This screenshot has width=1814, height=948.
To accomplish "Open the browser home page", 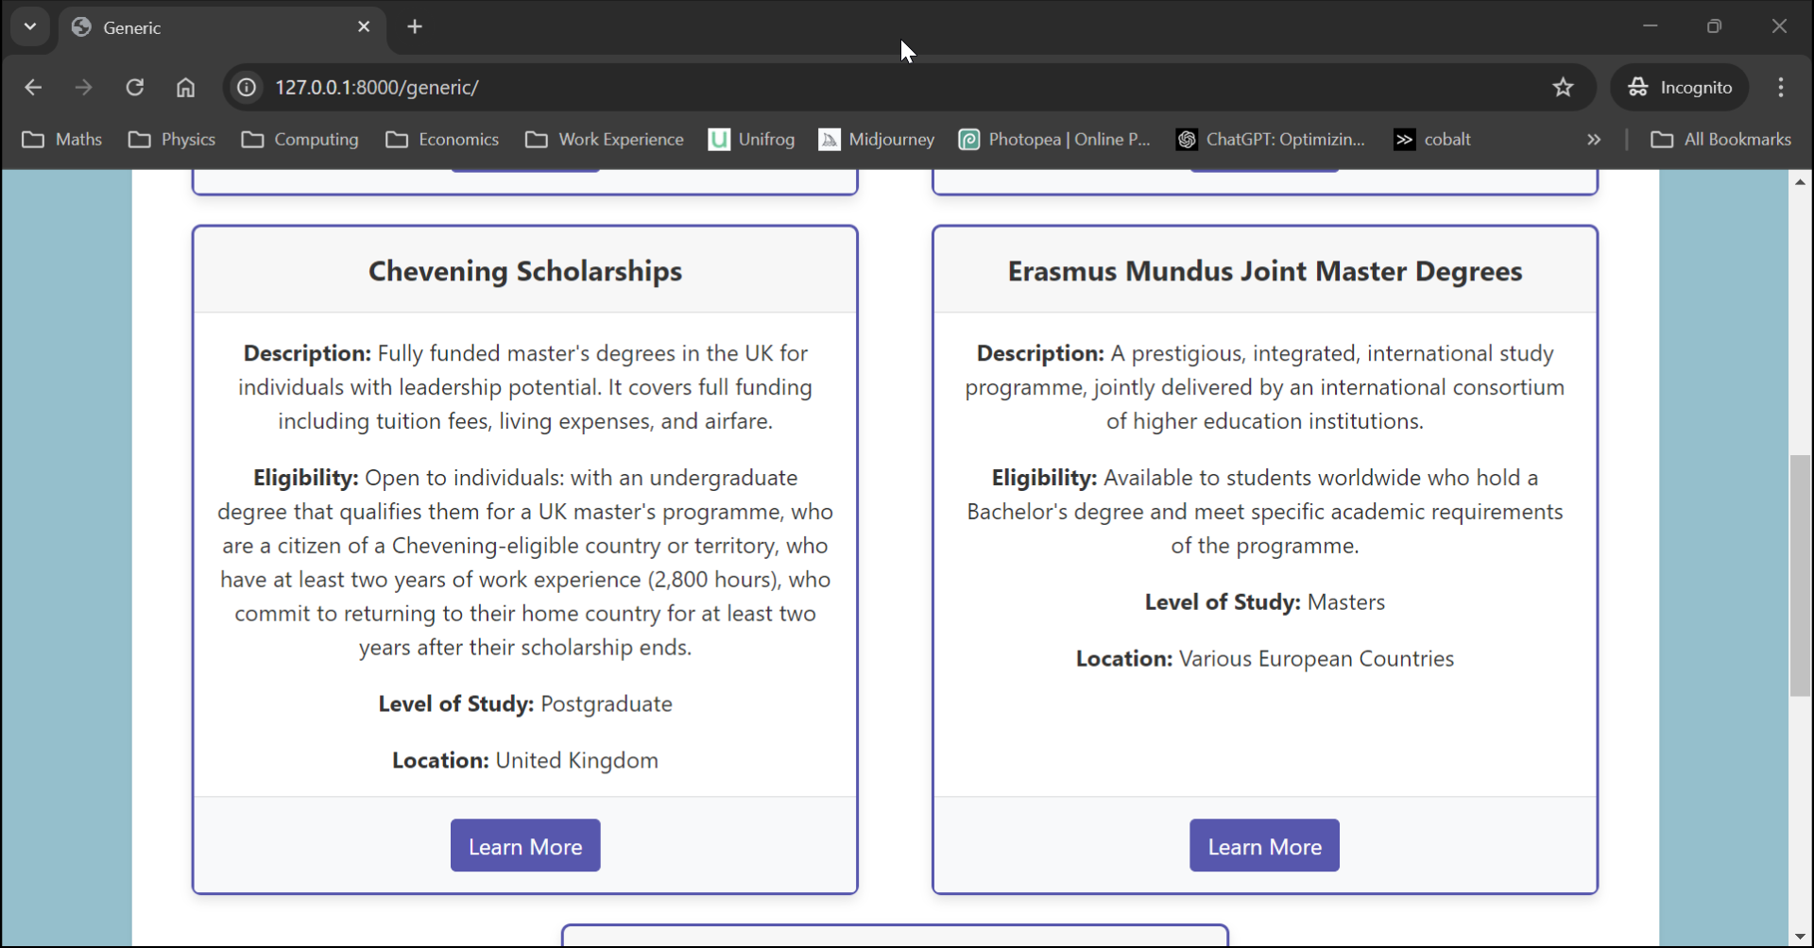I will pyautogui.click(x=185, y=88).
